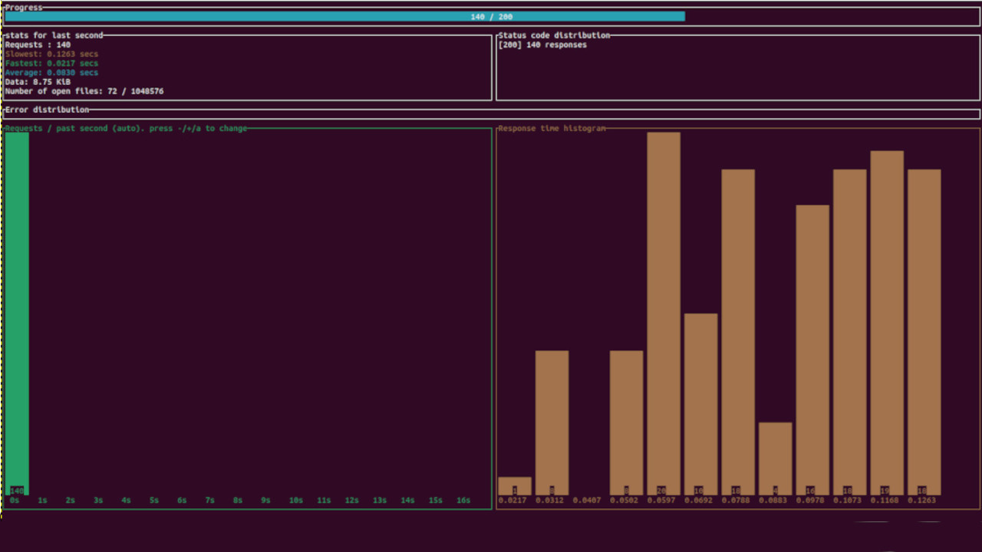Screen dimensions: 982x552
Task: Click the '4s' time axis label
Action: (x=126, y=500)
